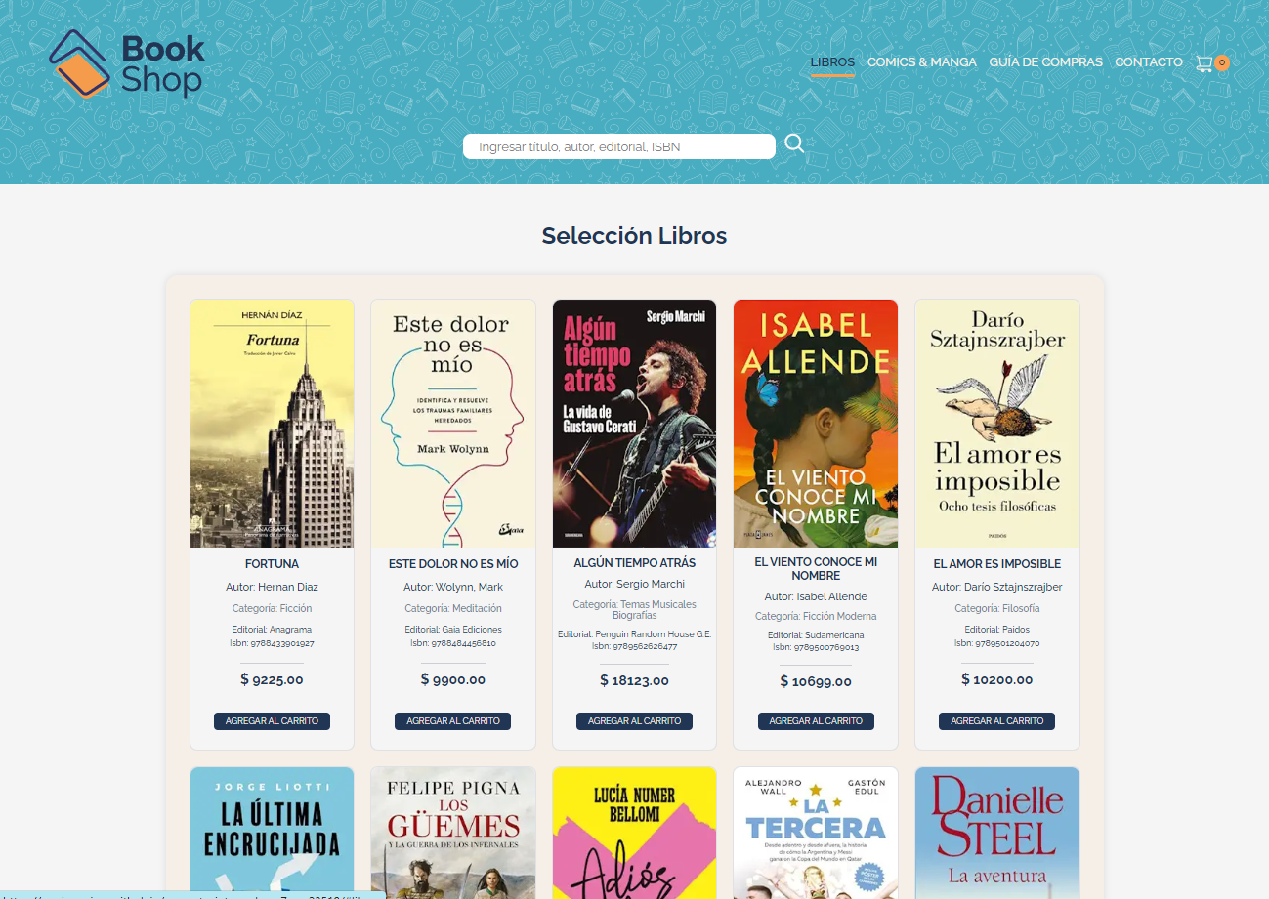Navigate to Contacto page
1269x899 pixels.
[x=1149, y=62]
